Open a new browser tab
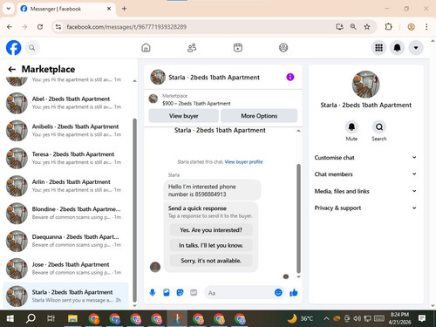Screen dimensions: 436x327 (124, 9)
